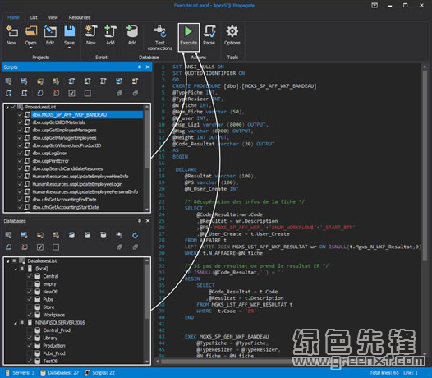This screenshot has width=432, height=378.
Task: Pin the Scripts panel
Action: (x=140, y=67)
